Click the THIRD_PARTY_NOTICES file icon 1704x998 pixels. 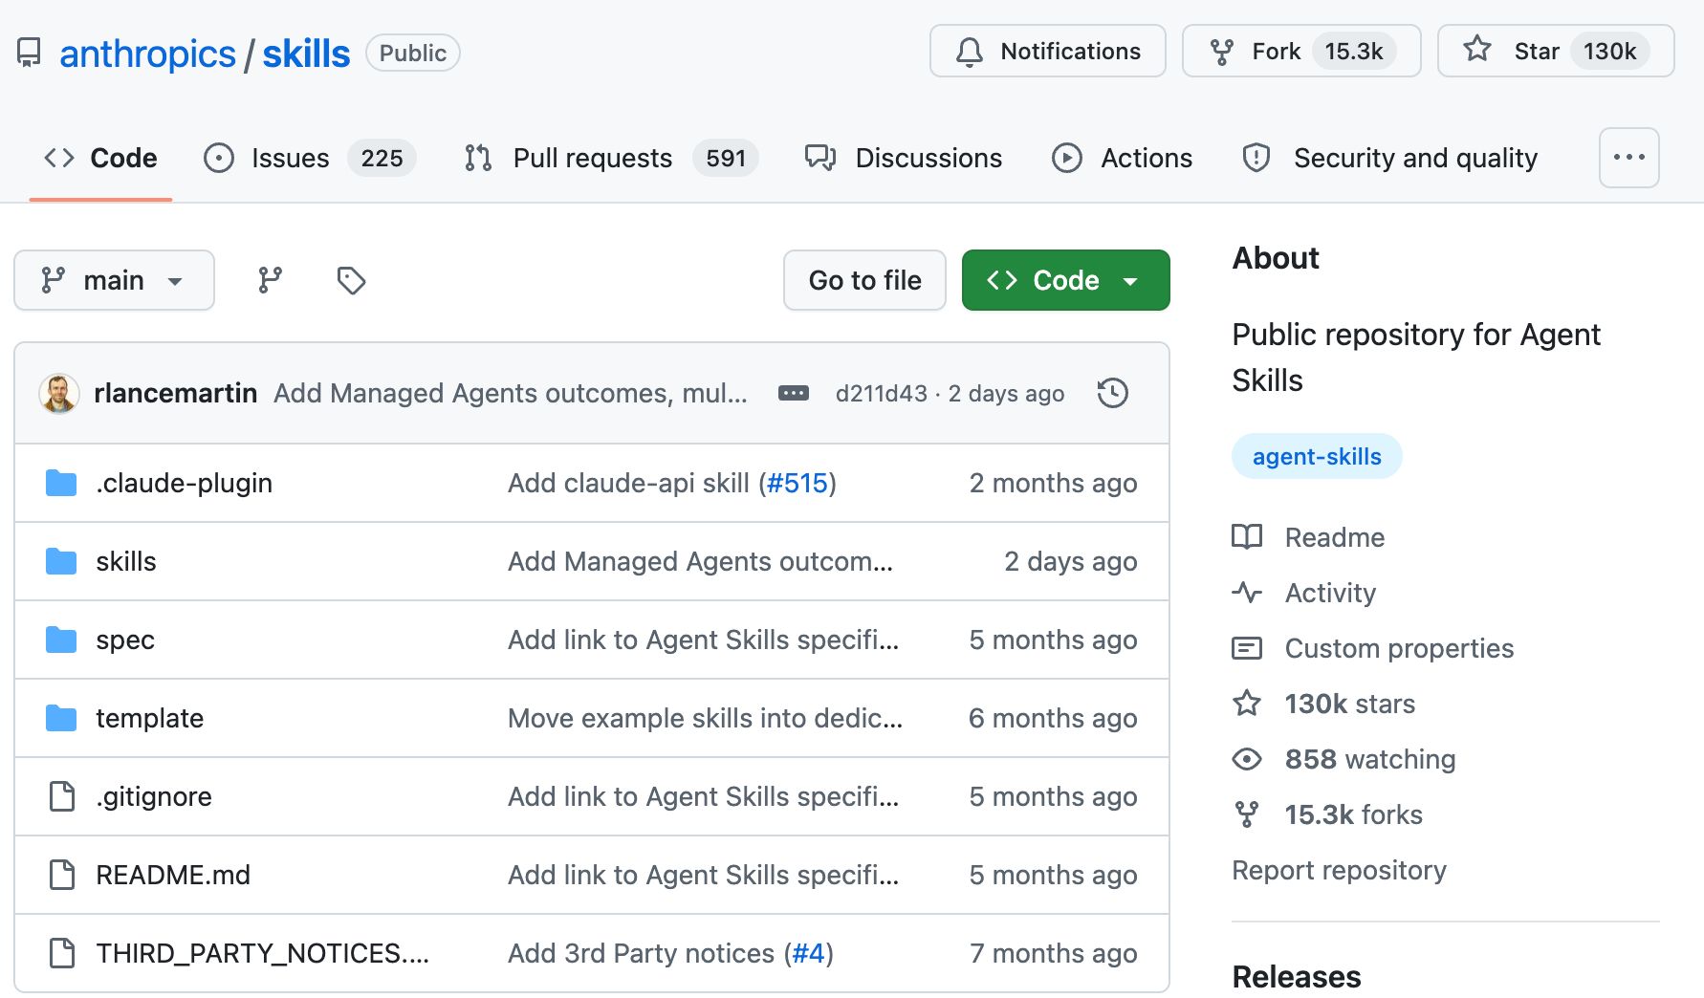(x=62, y=953)
